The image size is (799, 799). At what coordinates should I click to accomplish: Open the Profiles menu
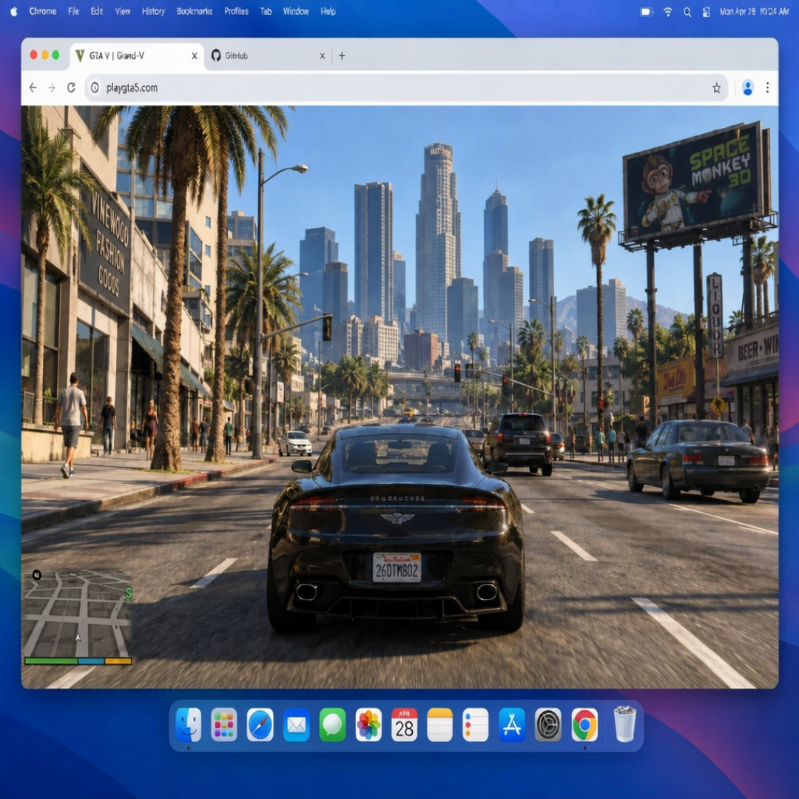pyautogui.click(x=237, y=11)
